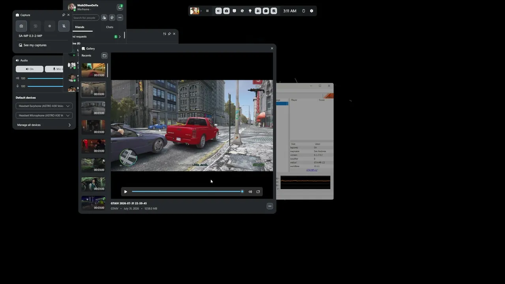Open widget options sliders icon
505x284 pixels.
pyautogui.click(x=165, y=34)
